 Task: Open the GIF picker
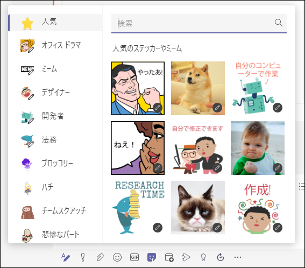[134, 257]
